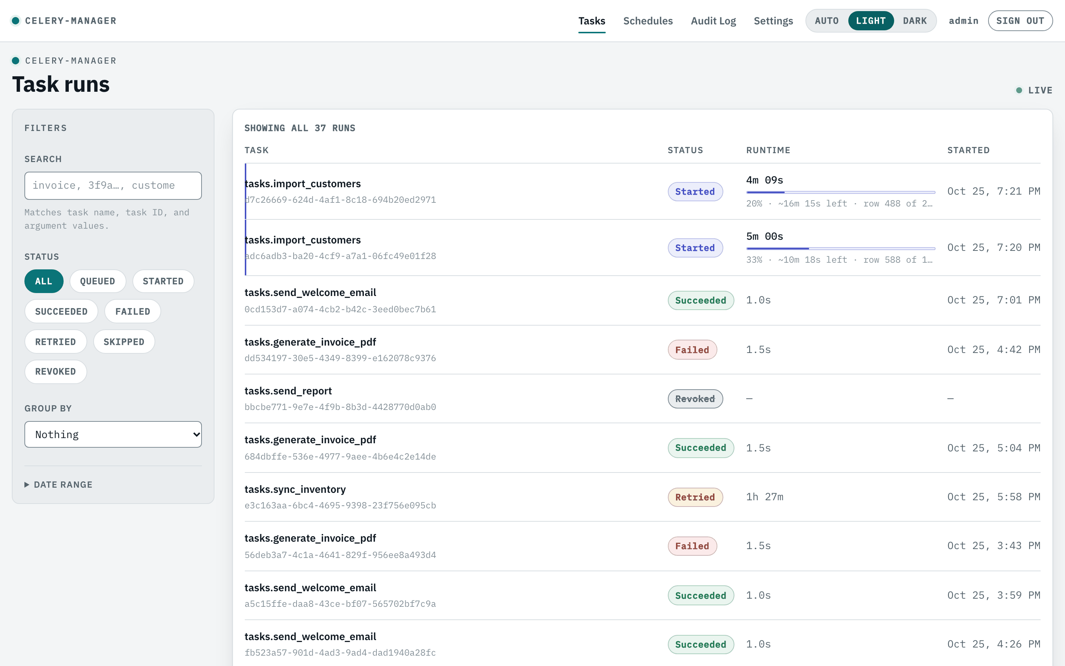Click the Started column header
The height and width of the screenshot is (666, 1065).
[x=968, y=150]
